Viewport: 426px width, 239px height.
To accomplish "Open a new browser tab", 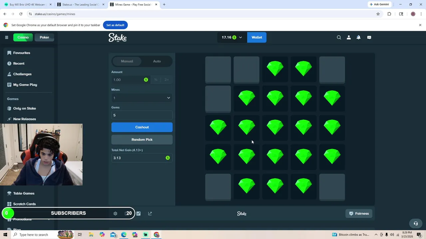I will point(164,5).
